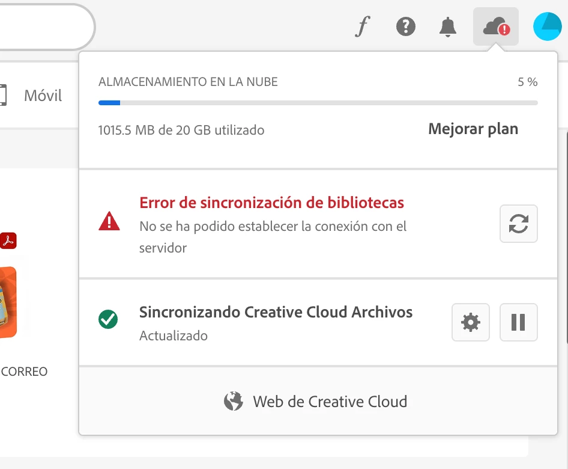Open the notifications bell
Screen dimensions: 568x469
coord(448,26)
